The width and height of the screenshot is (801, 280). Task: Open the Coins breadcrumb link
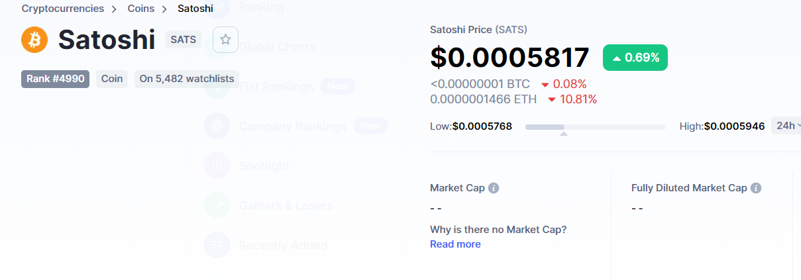tap(141, 9)
